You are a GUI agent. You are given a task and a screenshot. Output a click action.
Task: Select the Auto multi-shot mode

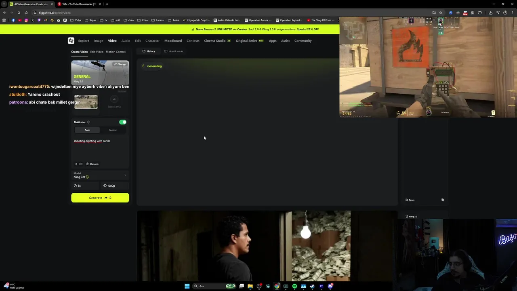[87, 130]
